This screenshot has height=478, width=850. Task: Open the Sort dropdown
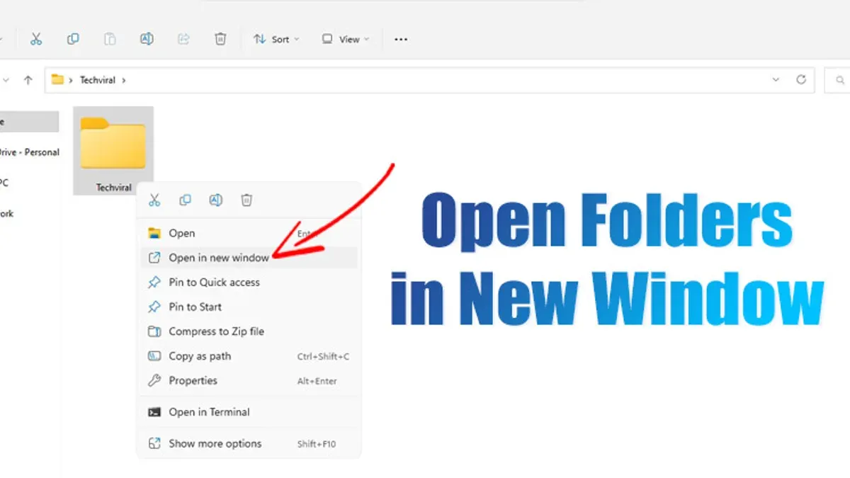point(276,40)
